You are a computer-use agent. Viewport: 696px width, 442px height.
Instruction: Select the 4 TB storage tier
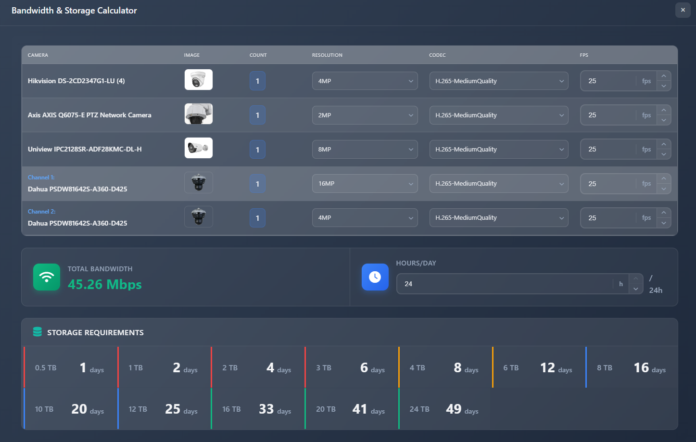(x=445, y=367)
